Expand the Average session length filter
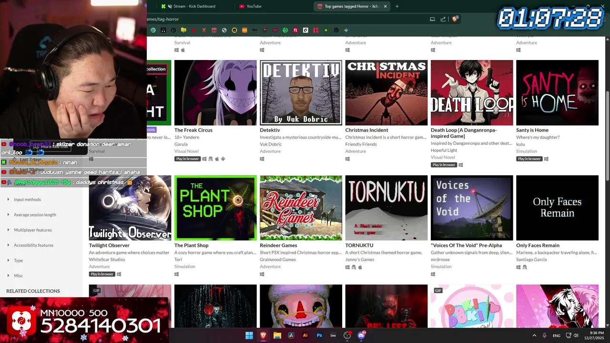Screen dimensions: 610x343 [35, 215]
